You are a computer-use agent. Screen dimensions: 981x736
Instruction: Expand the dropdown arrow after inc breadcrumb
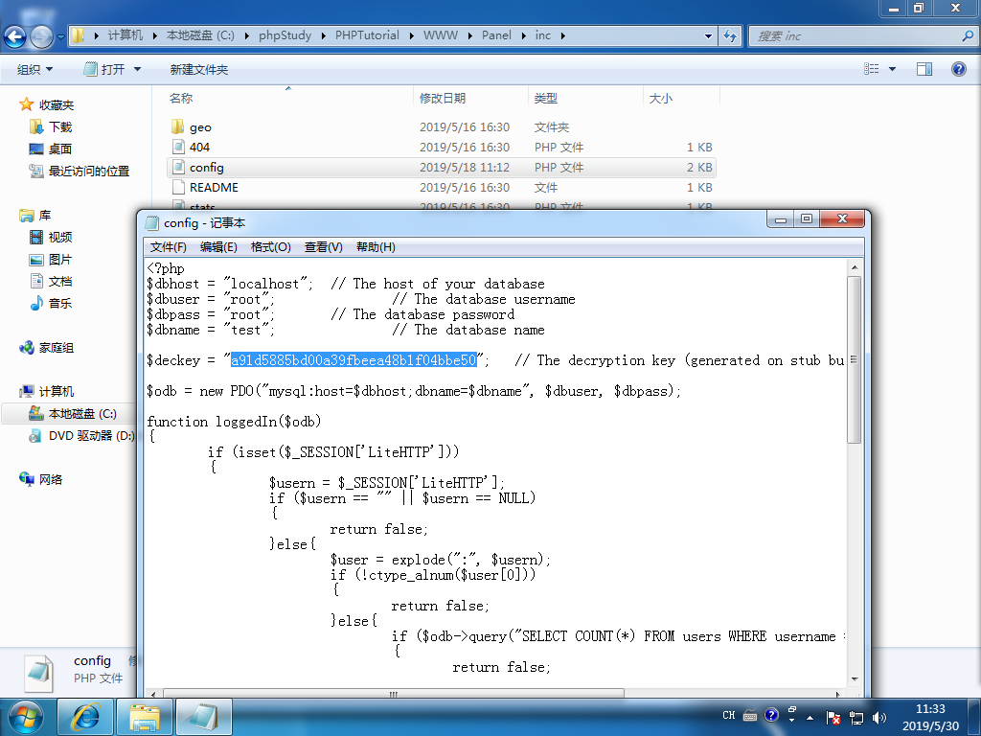tap(563, 35)
